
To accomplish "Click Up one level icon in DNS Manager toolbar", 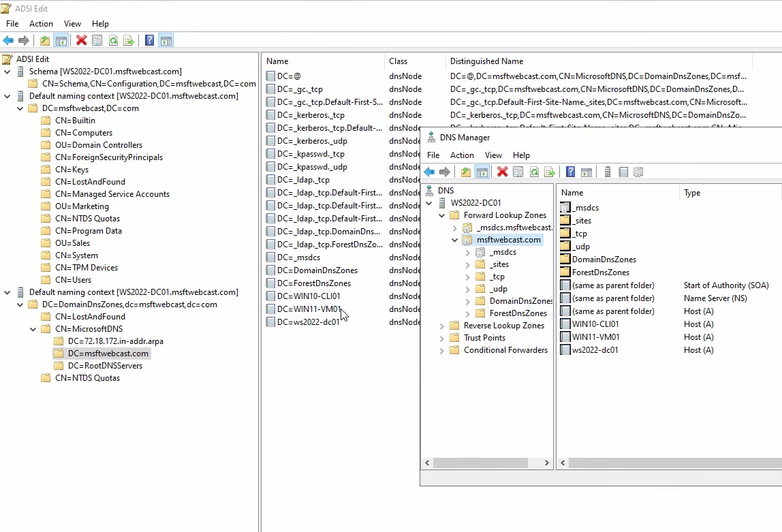I will (x=466, y=172).
